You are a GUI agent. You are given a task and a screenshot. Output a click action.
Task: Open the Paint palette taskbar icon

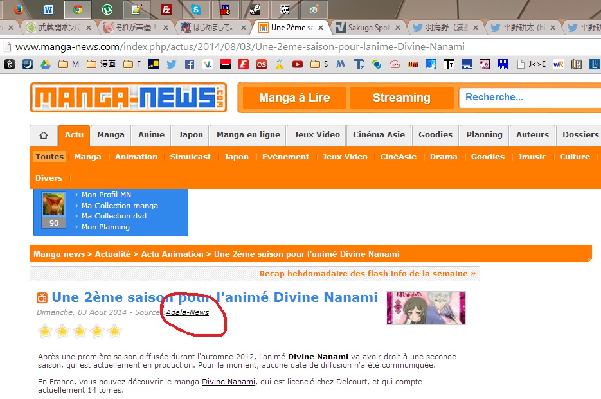(314, 9)
